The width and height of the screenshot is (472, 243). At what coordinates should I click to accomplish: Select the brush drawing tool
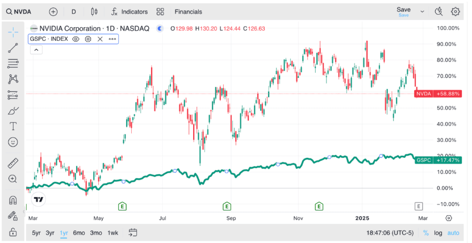tap(13, 111)
